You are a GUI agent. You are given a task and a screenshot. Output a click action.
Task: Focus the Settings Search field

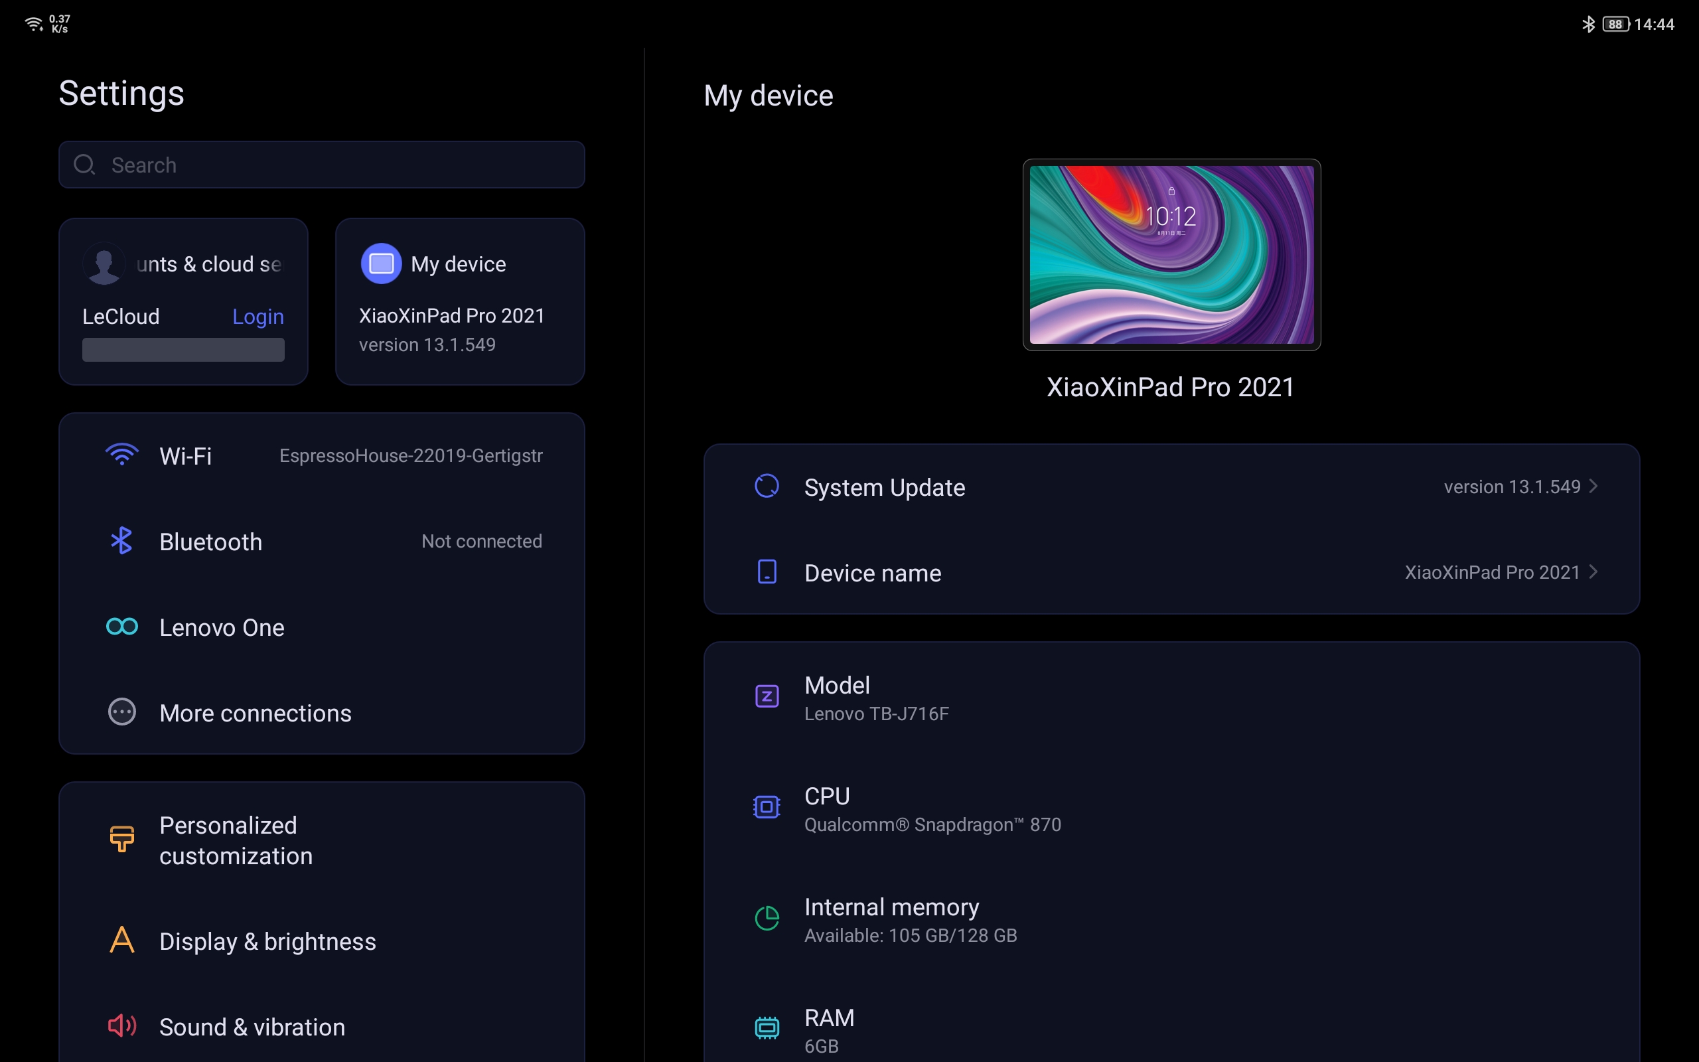321,165
